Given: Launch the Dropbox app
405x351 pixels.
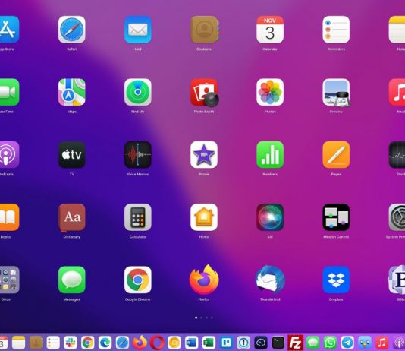Looking at the screenshot, I should point(336,280).
